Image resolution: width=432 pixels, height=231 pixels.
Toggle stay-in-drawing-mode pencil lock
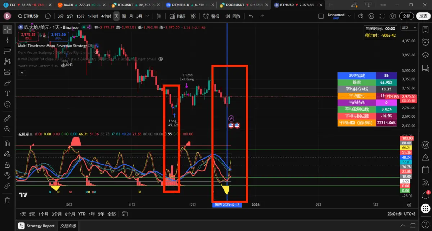pyautogui.click(x=7, y=154)
